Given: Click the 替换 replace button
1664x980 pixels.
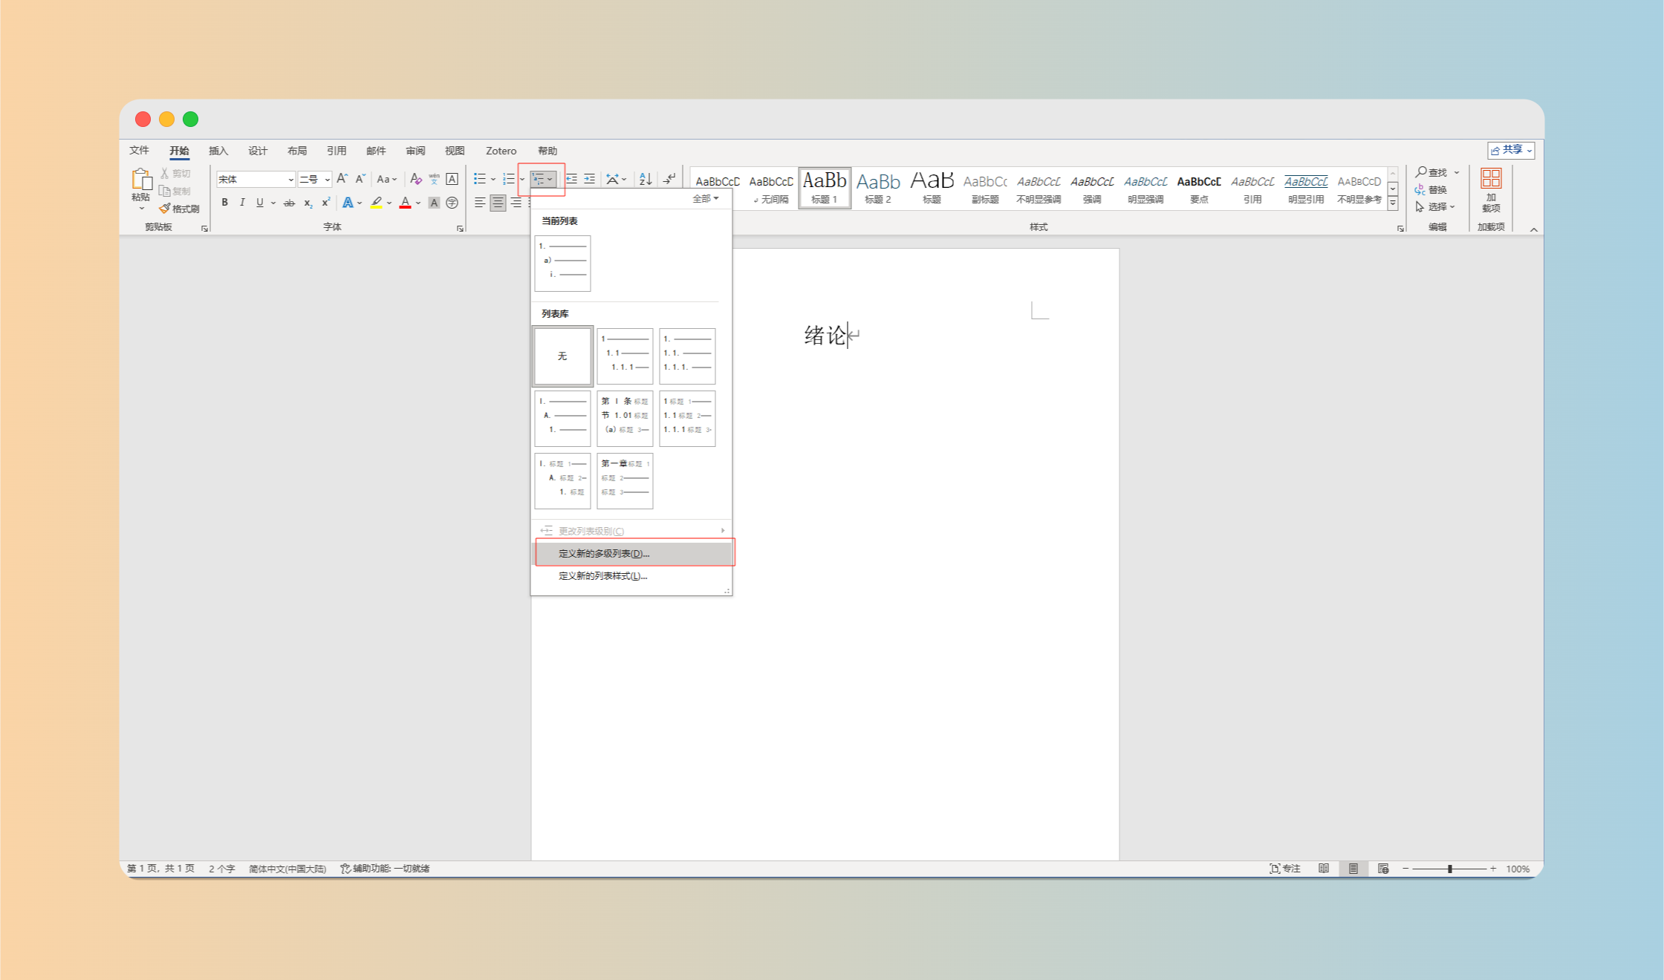Looking at the screenshot, I should 1431,189.
